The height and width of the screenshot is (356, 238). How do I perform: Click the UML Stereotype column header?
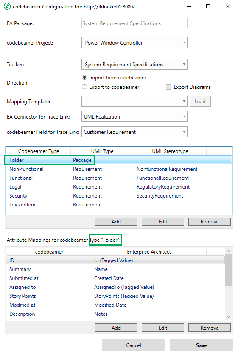coord(170,151)
